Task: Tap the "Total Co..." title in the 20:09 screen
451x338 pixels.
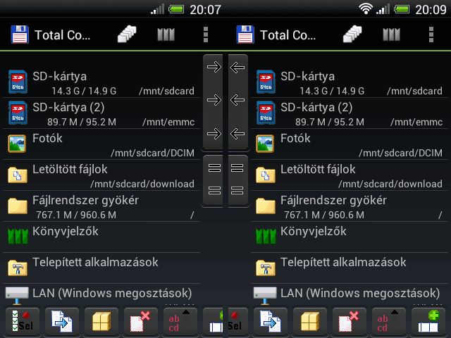Action: pyautogui.click(x=288, y=35)
